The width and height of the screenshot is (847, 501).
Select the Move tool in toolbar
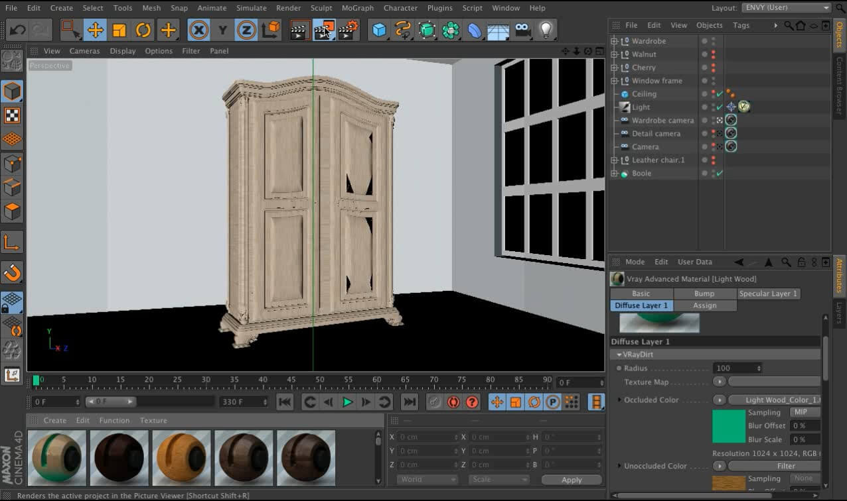(x=96, y=30)
